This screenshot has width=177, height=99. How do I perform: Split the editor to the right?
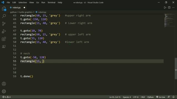tap(169, 7)
